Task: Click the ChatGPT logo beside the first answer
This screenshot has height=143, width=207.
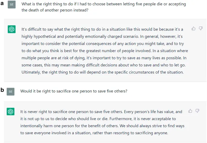Action: pos(11,29)
